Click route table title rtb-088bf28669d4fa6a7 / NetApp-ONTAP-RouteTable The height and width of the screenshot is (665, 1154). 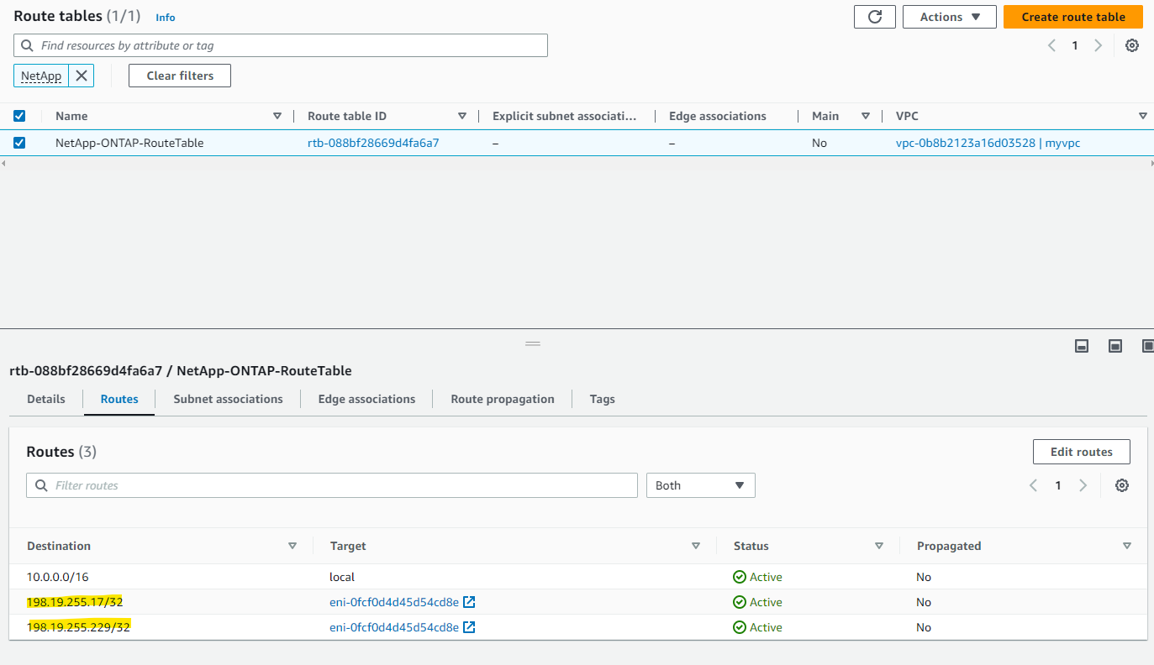click(x=181, y=370)
